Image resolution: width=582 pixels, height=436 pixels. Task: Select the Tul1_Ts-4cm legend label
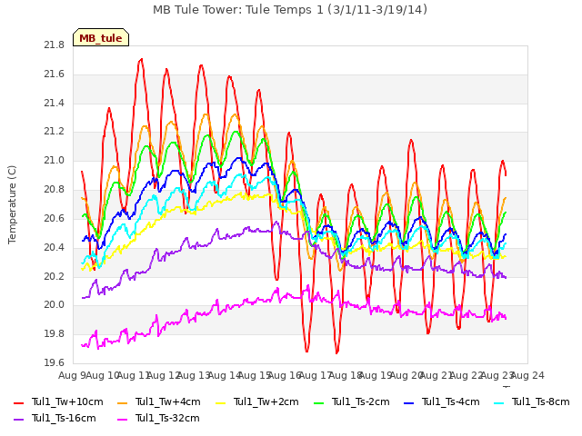pyautogui.click(x=451, y=401)
